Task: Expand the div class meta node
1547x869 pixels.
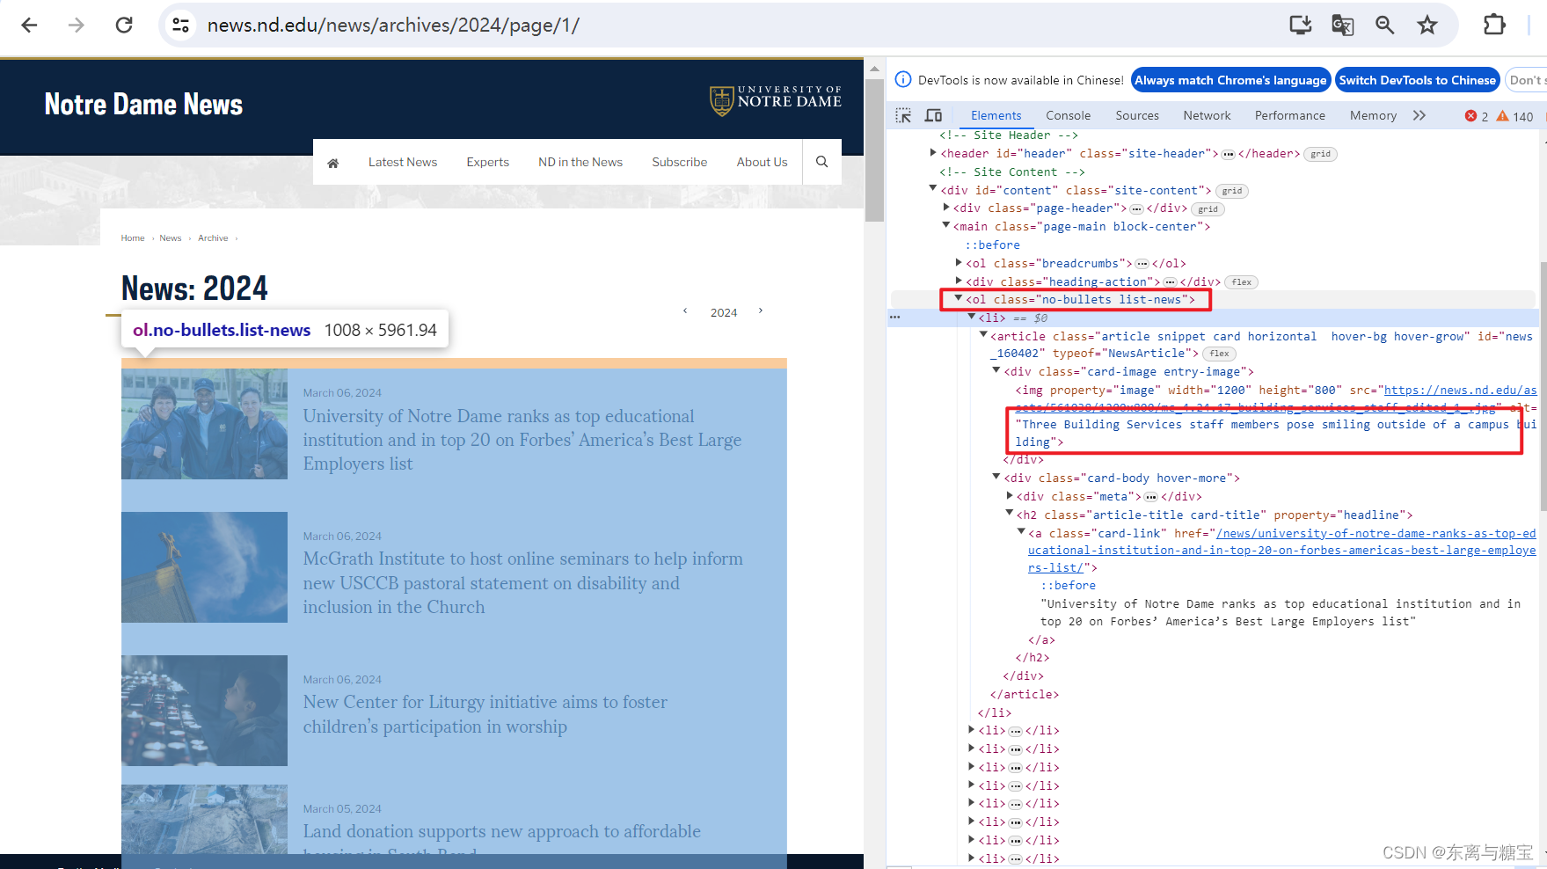Action: click(x=1010, y=496)
